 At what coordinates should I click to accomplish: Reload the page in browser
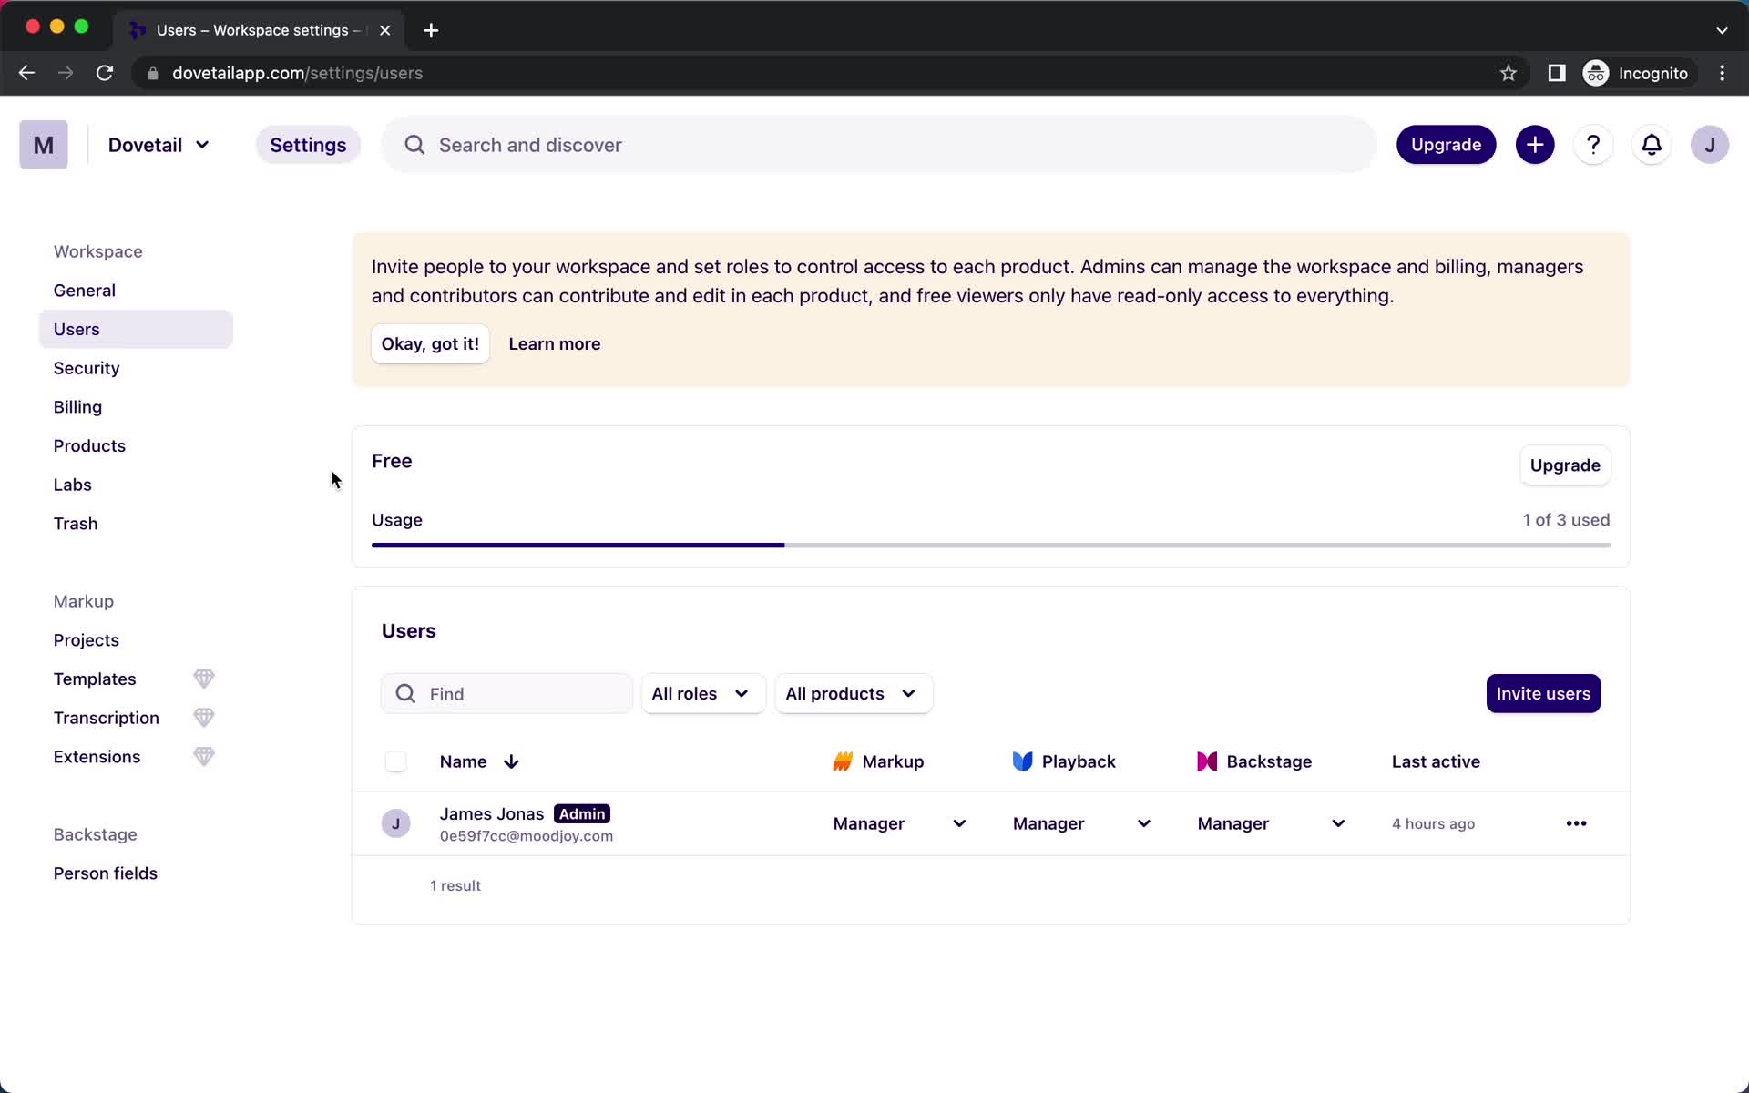105,73
